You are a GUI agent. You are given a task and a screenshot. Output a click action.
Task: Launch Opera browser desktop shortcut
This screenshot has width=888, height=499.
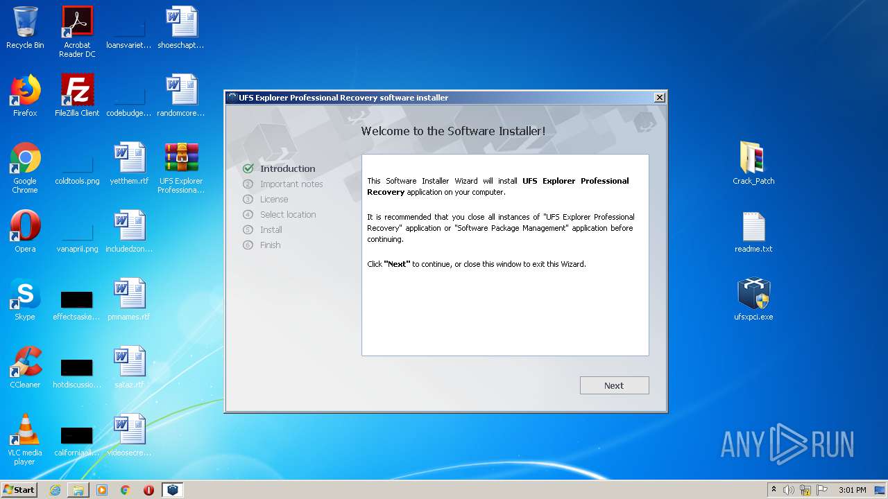point(25,231)
